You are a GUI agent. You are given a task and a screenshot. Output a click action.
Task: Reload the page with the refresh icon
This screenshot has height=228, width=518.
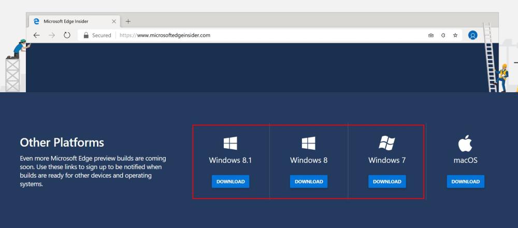67,35
